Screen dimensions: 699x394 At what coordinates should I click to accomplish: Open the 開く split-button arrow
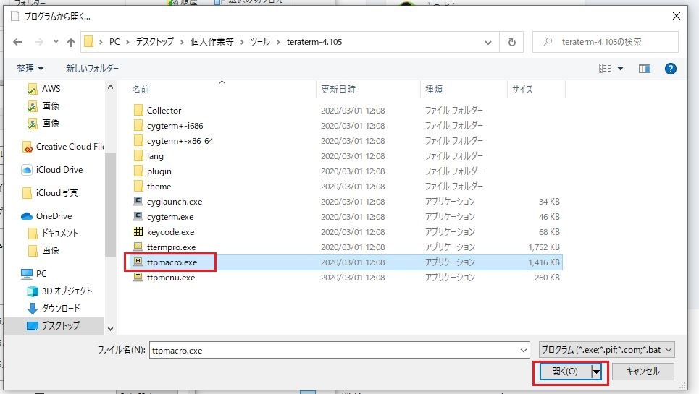click(x=596, y=372)
